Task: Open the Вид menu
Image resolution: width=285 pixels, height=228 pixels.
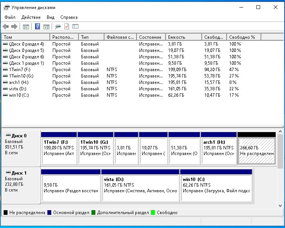Action: (51, 17)
